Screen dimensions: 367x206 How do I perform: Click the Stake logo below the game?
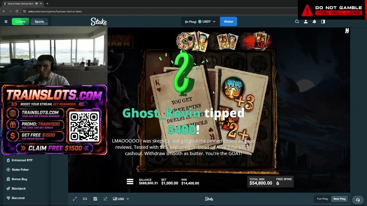(x=209, y=199)
